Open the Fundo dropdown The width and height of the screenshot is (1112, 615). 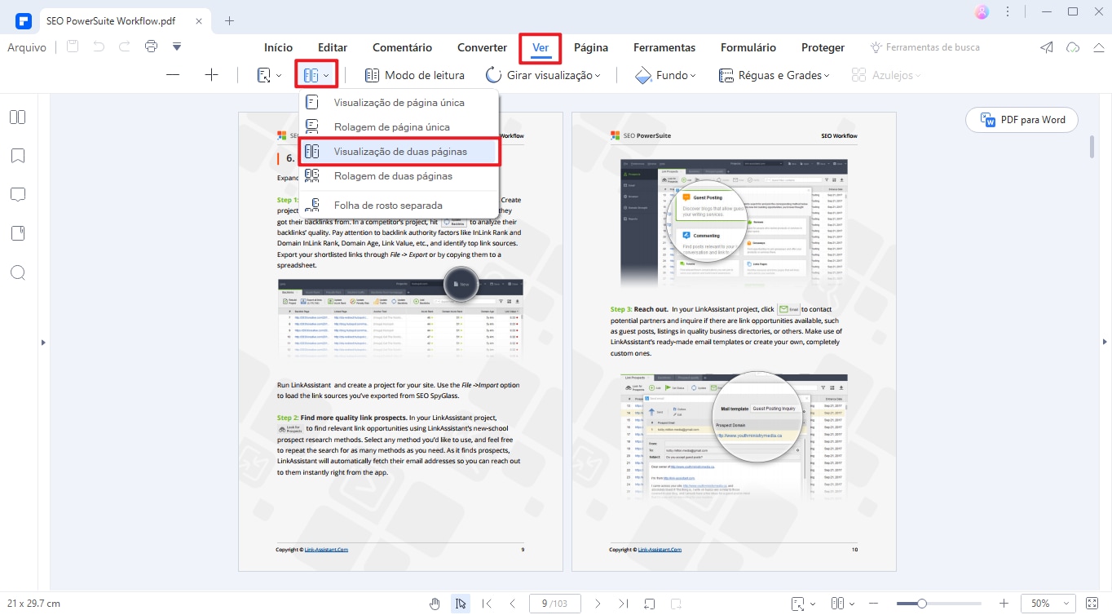[665, 75]
